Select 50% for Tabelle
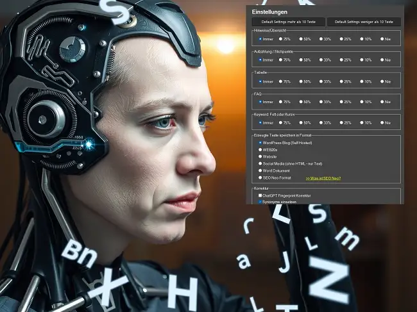Screen dimensions: 417x312 tap(301, 81)
